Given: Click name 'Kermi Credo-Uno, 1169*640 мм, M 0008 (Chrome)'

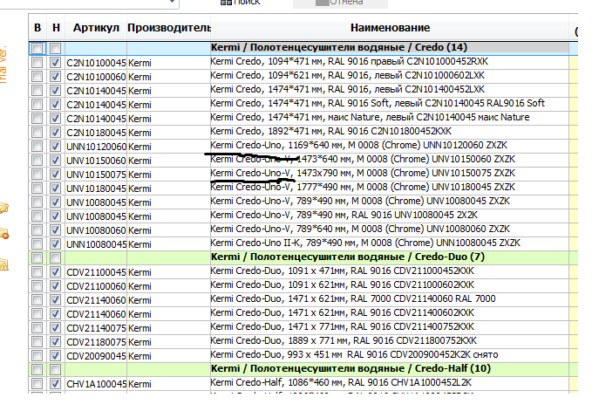Looking at the screenshot, I should pos(358,146).
